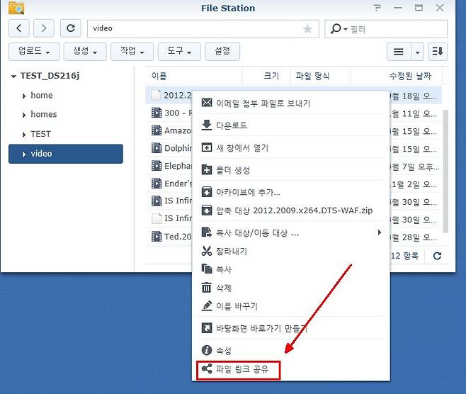Open the 생성 dropdown menu
Viewport: 466px width, 394px height.
85,52
